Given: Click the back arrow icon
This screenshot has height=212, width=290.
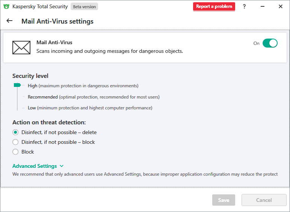Looking at the screenshot, I should [10, 21].
